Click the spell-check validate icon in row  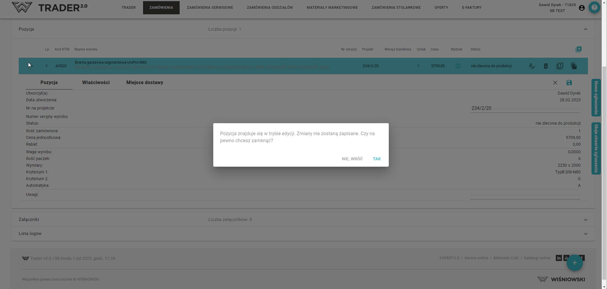(532, 66)
